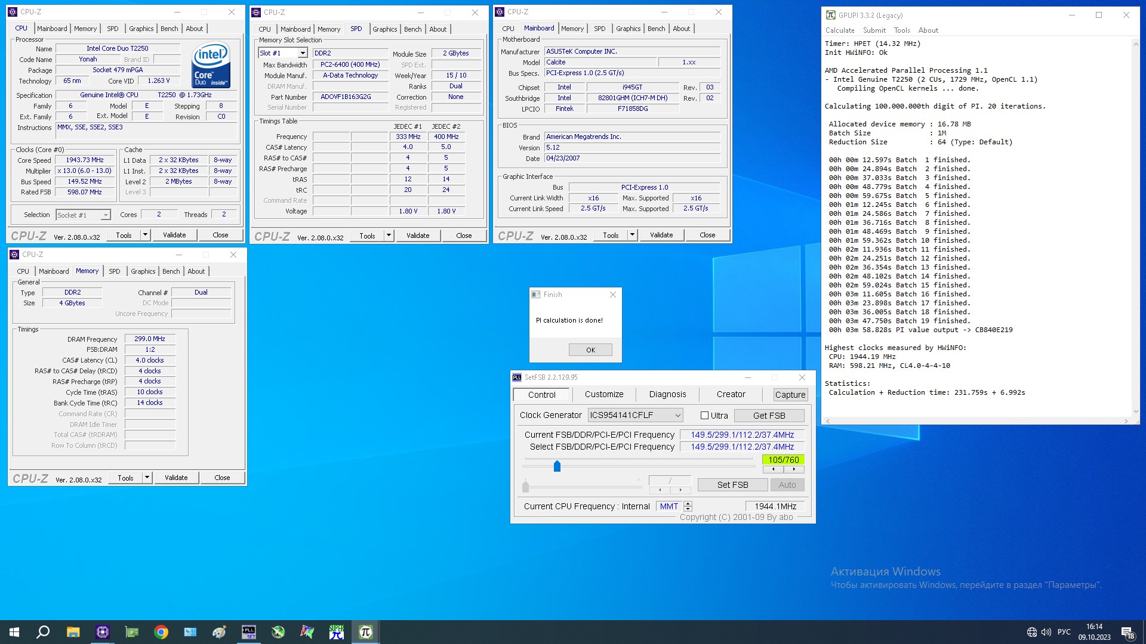Click Select FSB frequency value field
The image size is (1146, 644).
742,447
